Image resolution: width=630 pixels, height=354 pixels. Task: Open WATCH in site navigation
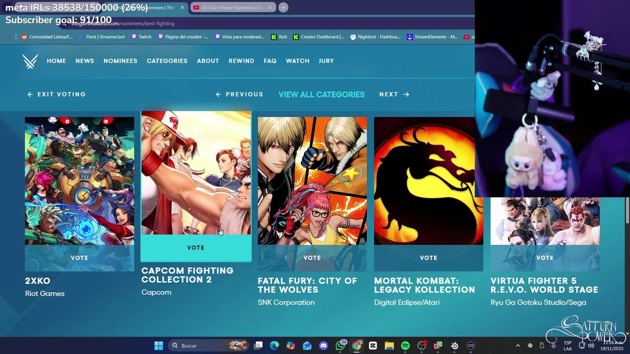[298, 61]
